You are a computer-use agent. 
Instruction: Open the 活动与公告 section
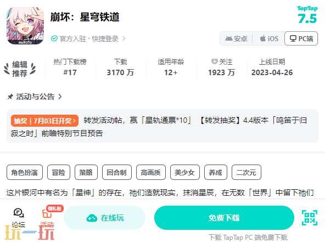pyautogui.click(x=35, y=97)
